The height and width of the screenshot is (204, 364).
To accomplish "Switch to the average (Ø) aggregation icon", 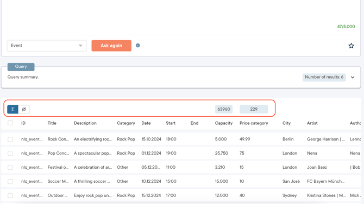I will [24, 109].
